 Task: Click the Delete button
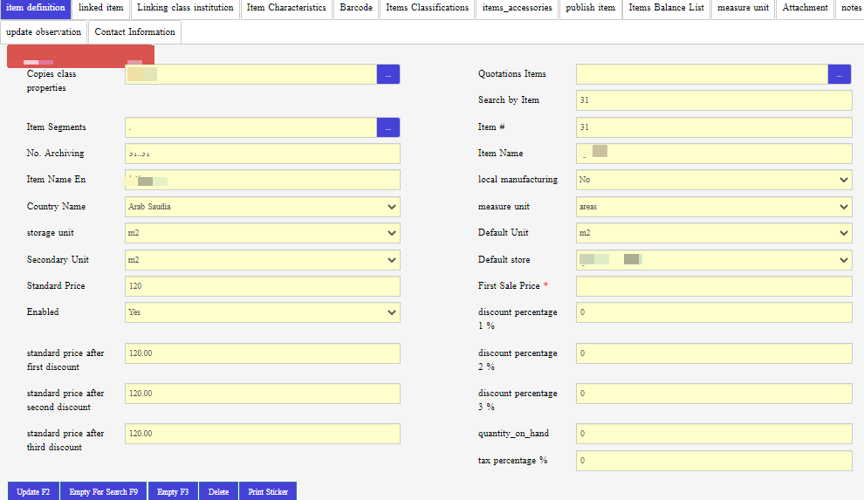tap(218, 492)
